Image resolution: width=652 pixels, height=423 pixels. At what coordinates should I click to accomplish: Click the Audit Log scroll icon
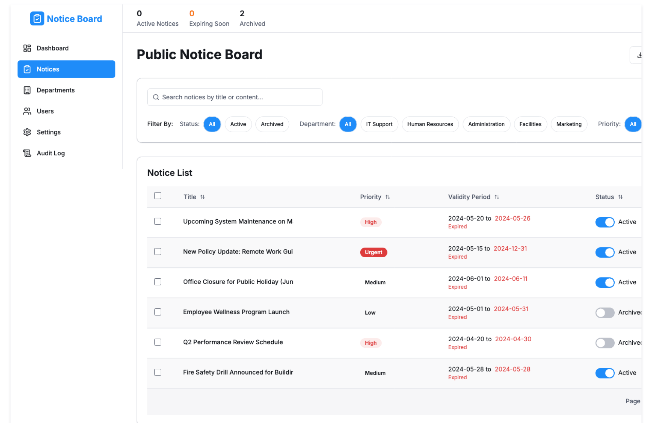27,153
